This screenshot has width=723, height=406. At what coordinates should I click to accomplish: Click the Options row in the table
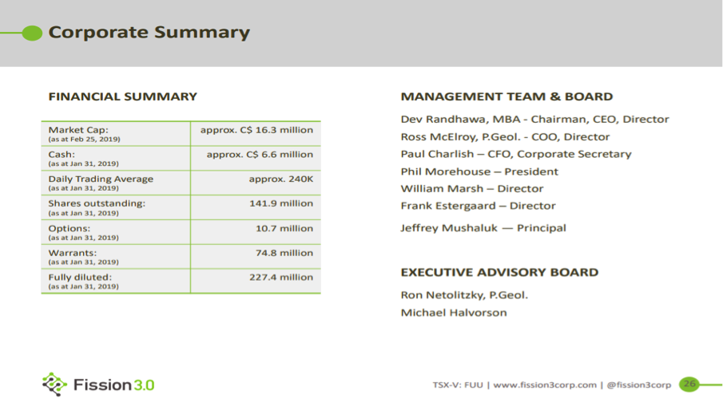181,231
